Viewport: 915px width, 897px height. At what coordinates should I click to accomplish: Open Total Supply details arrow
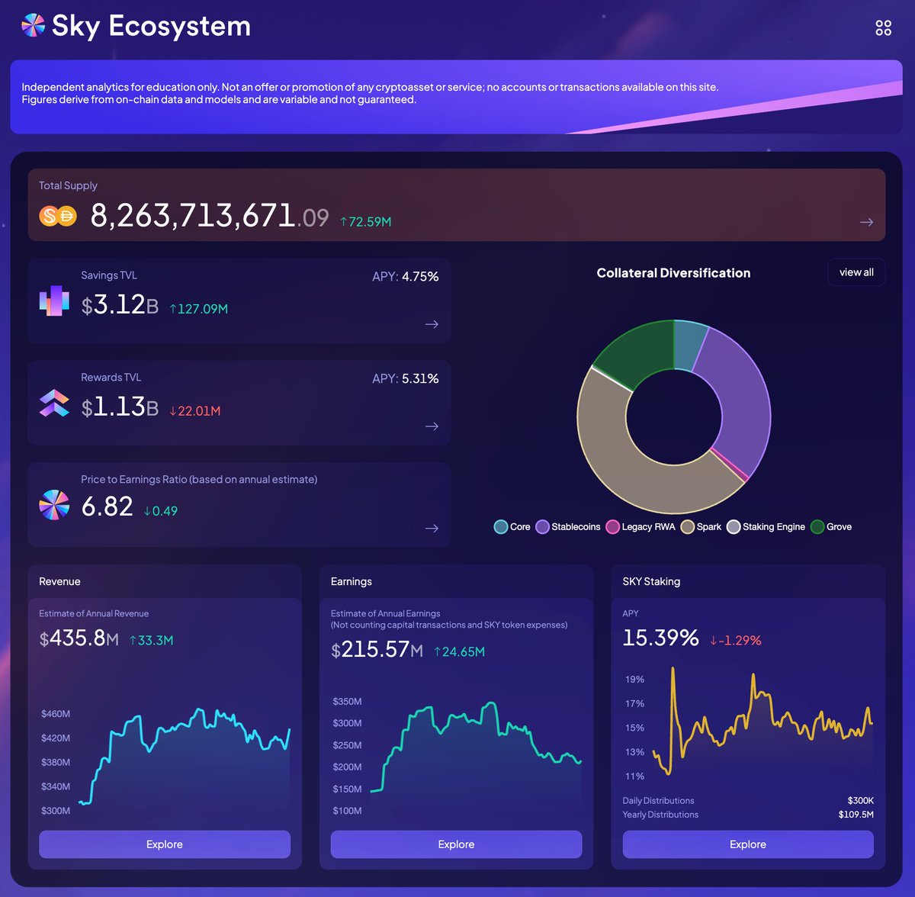(866, 222)
